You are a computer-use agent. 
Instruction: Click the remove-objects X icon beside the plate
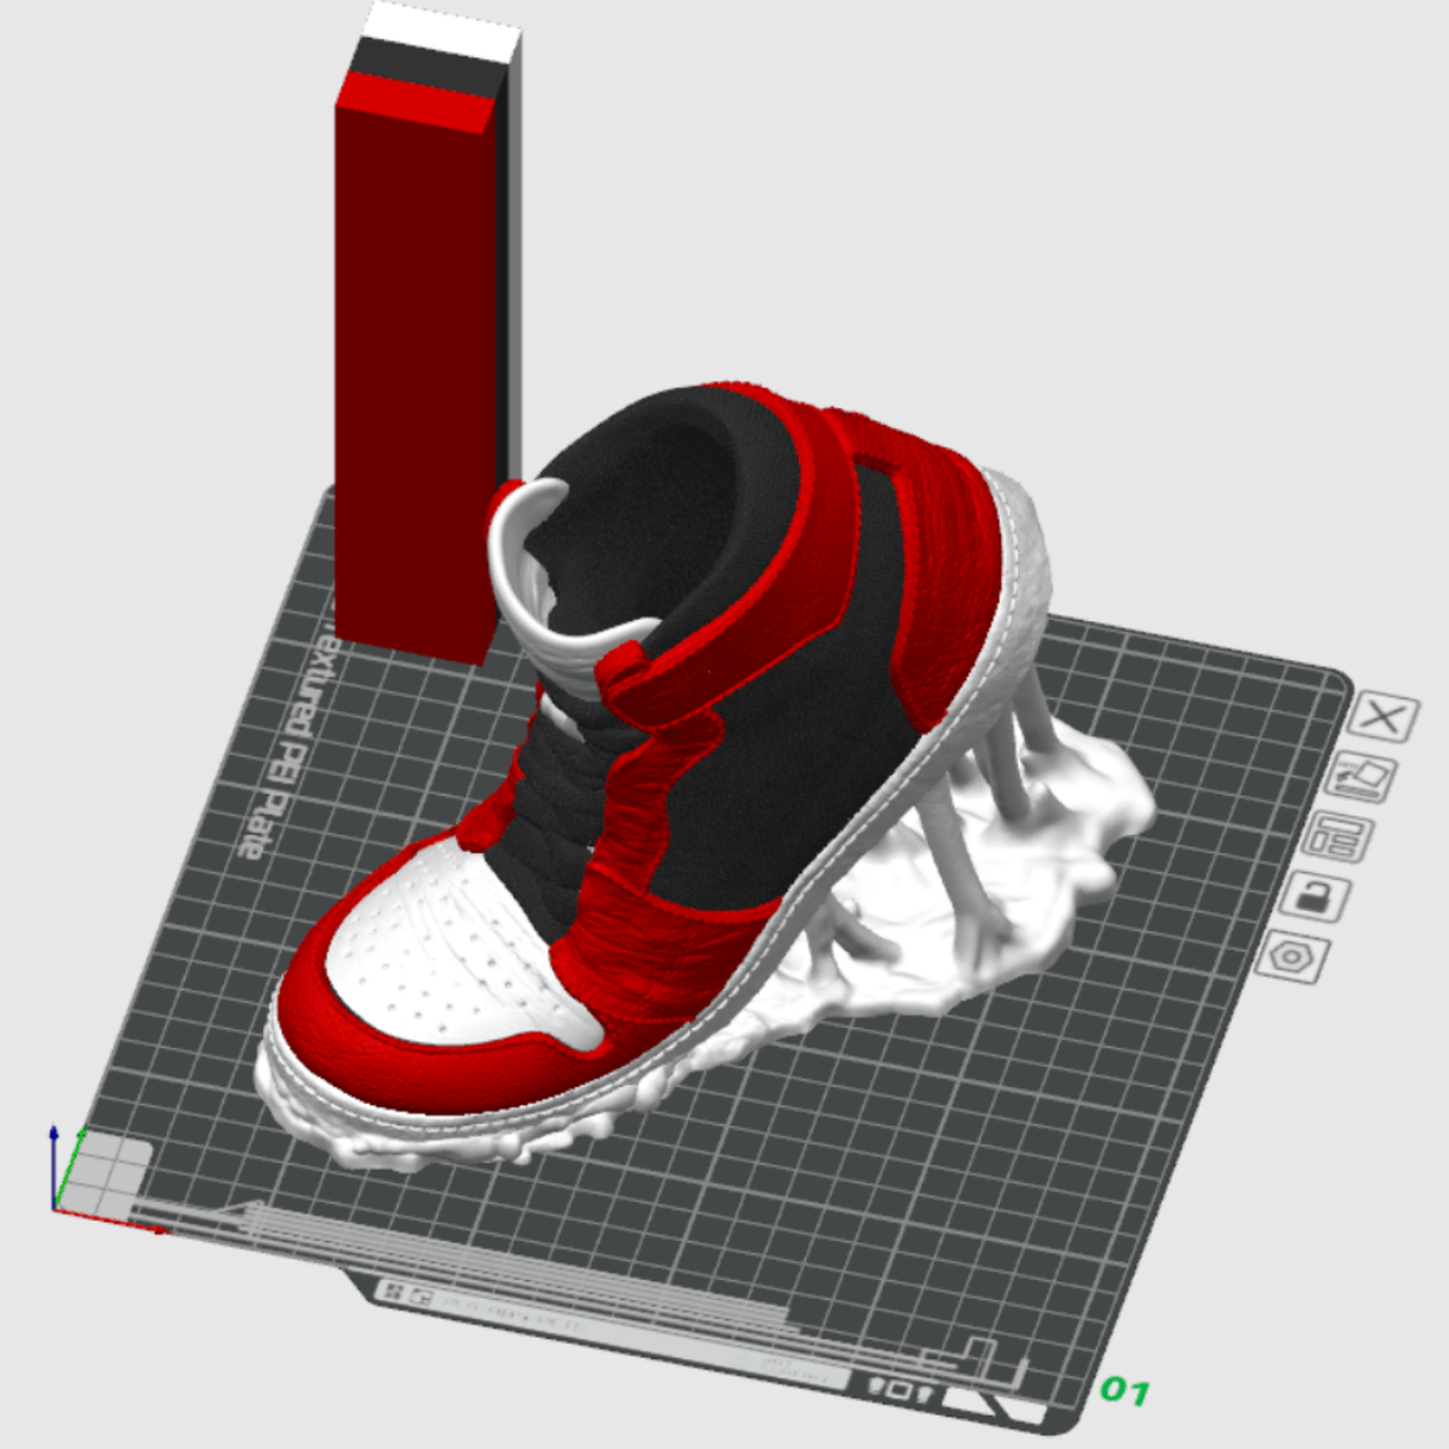[x=1384, y=717]
